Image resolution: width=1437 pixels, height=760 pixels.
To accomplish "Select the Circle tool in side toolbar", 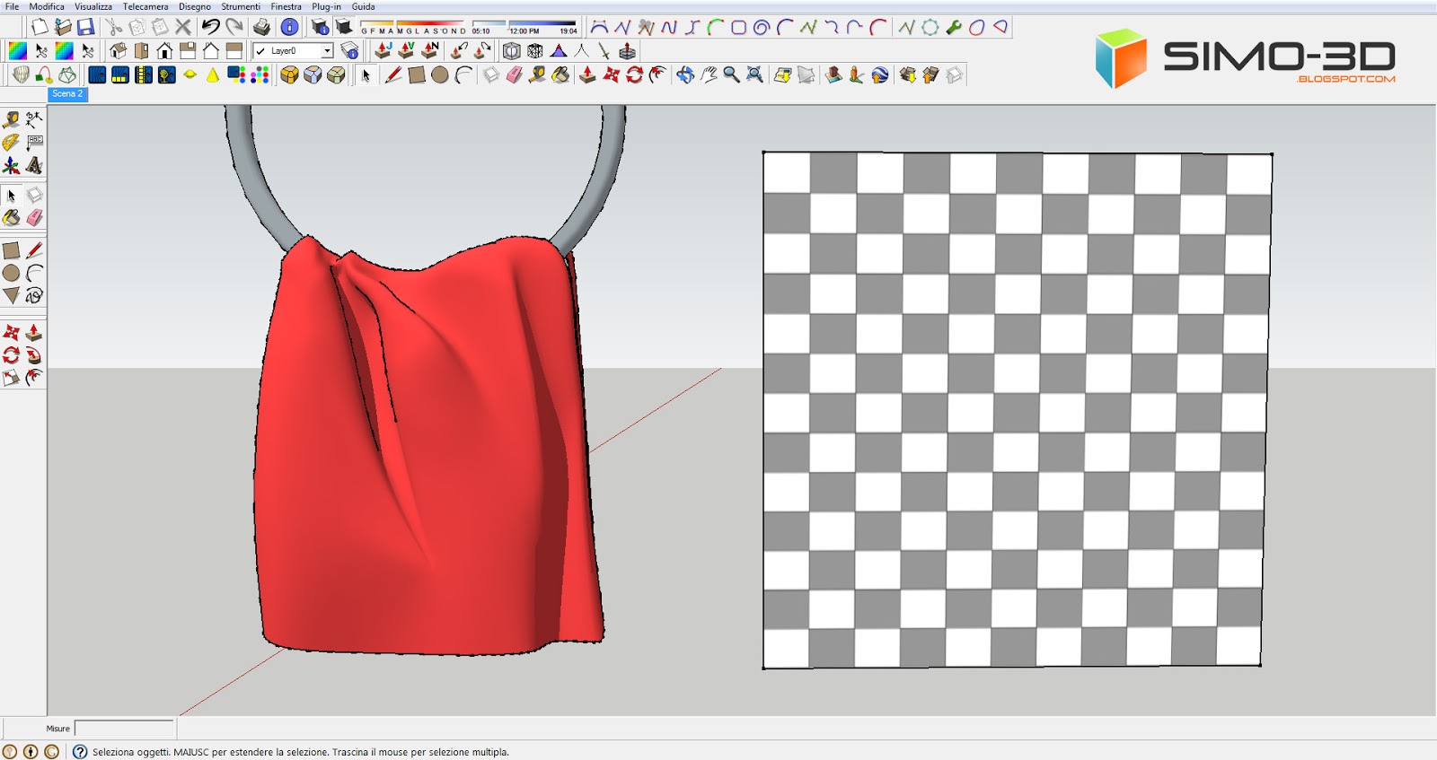I will pos(11,273).
